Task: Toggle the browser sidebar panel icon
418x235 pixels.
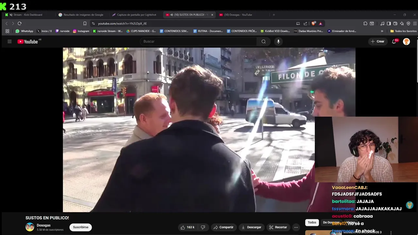Action: click(389, 23)
